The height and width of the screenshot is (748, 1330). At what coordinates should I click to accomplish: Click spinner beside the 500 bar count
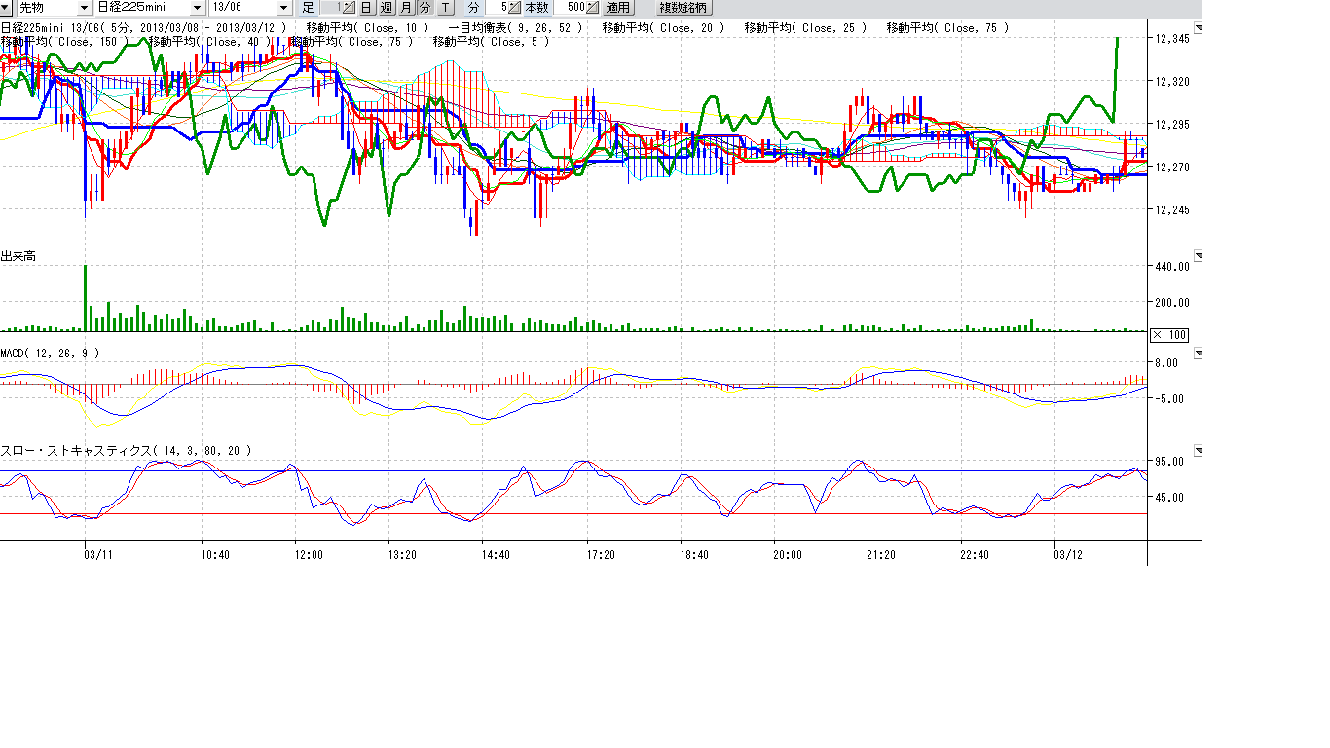(x=593, y=8)
